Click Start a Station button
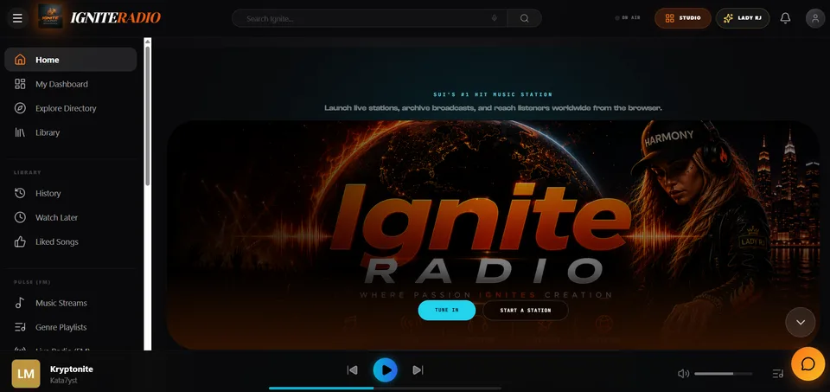 (525, 311)
